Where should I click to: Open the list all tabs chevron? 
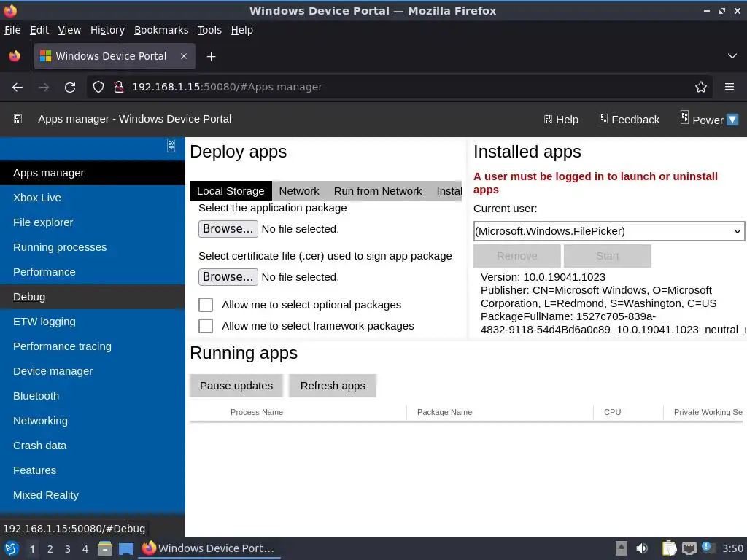pos(732,56)
